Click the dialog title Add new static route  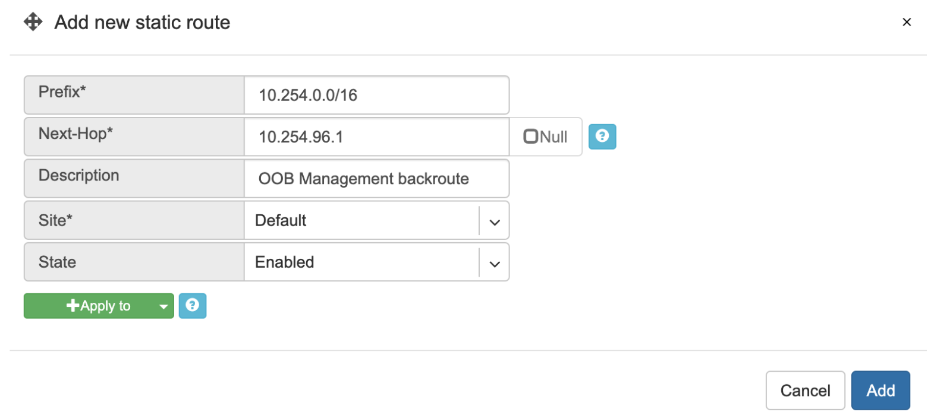click(x=142, y=23)
